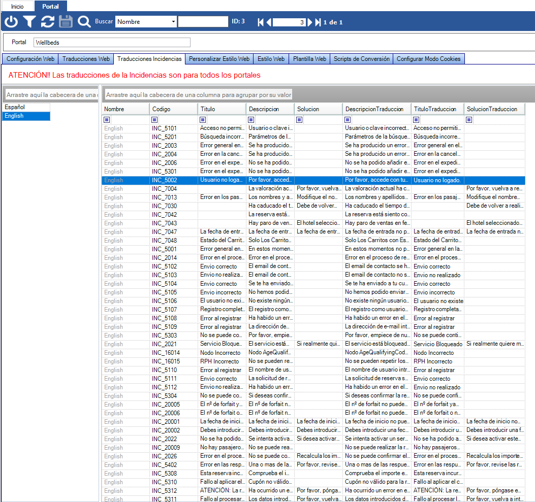Image resolution: width=535 pixels, height=502 pixels.
Task: Select the row with code INC_5312
Action: 313,491
